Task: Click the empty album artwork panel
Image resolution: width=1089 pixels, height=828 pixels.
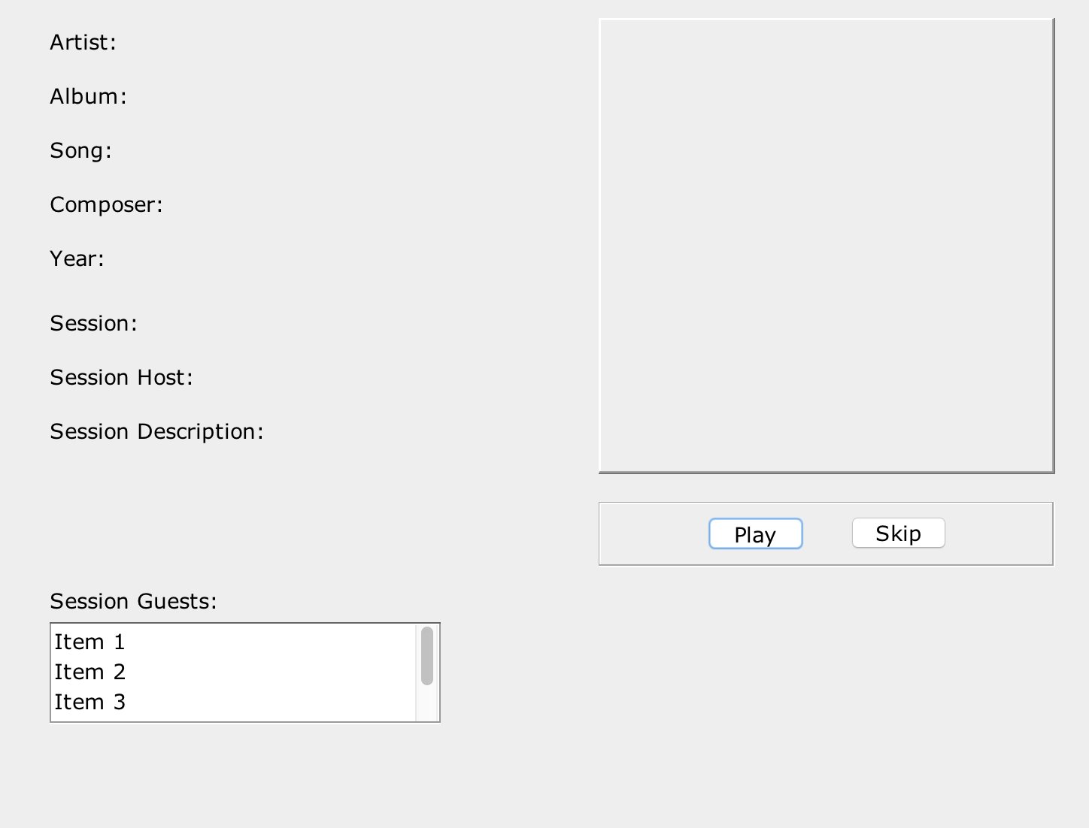Action: point(827,246)
